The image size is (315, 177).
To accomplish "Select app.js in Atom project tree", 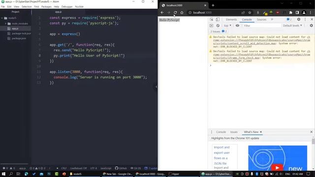I will [x=15, y=29].
